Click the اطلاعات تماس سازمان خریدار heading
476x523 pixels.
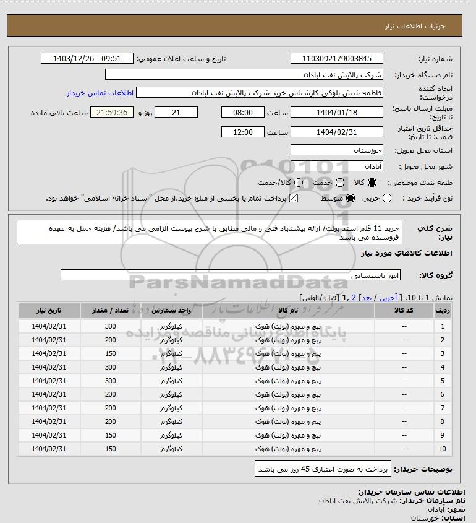[412, 492]
